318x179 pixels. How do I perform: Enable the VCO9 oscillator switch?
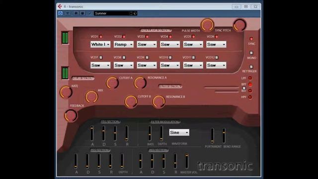(x=147, y=58)
